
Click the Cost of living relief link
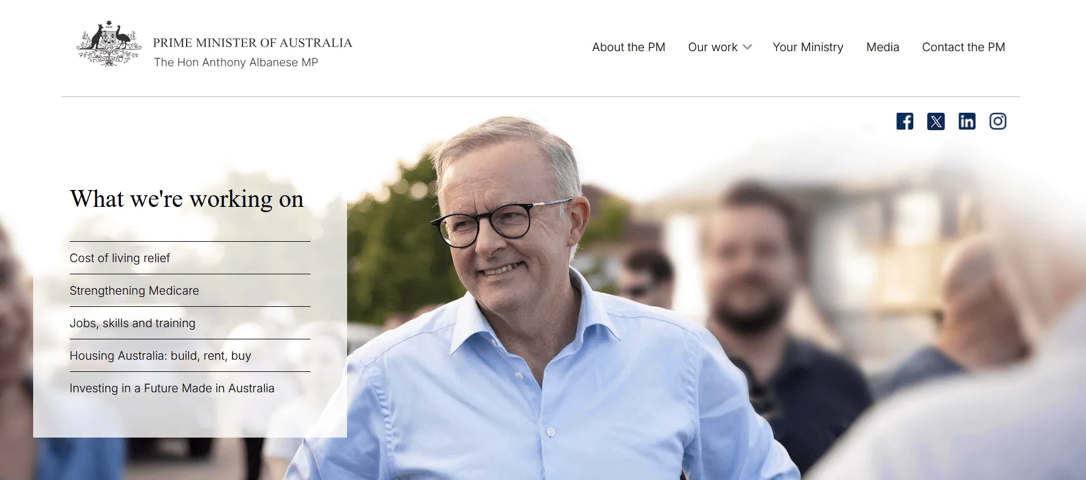(x=120, y=258)
